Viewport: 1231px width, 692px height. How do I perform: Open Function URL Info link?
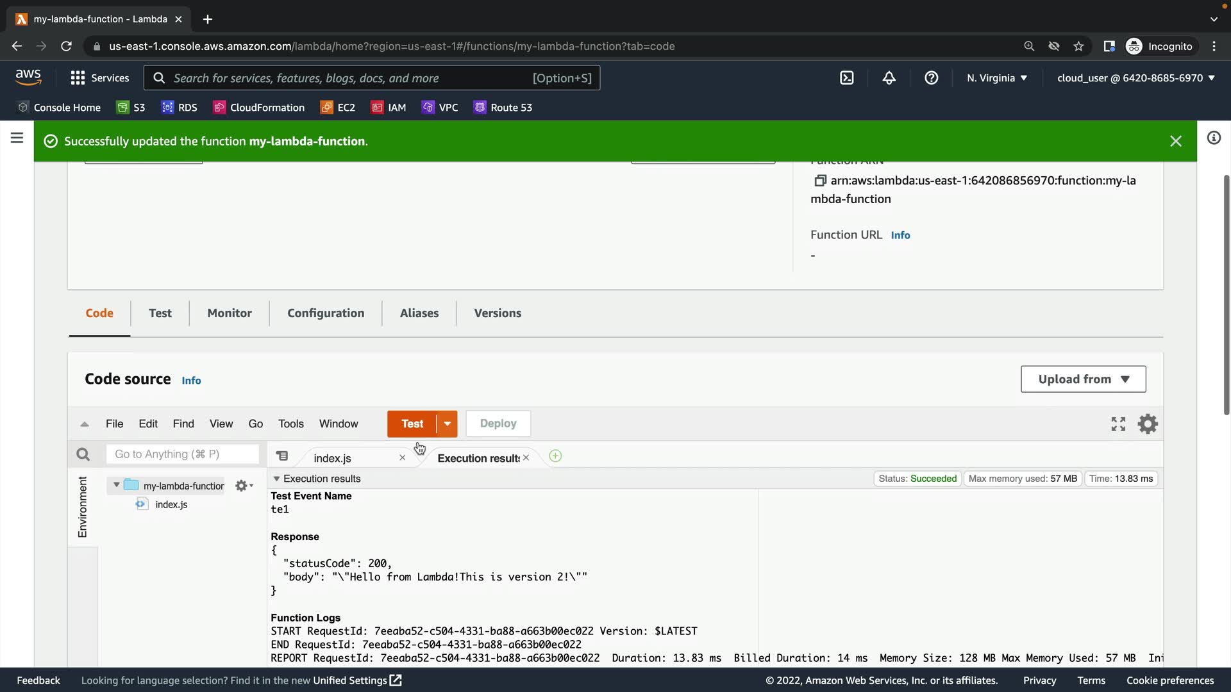click(900, 235)
